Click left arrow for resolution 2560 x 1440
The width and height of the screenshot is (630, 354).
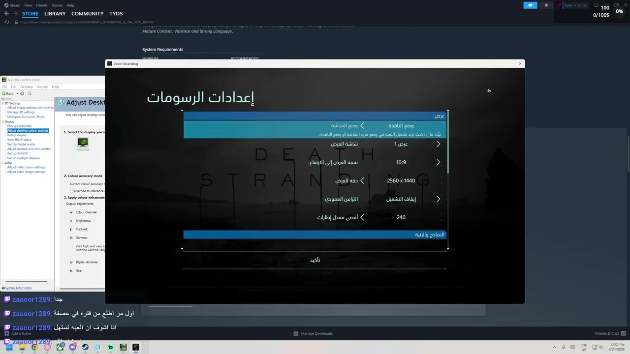(362, 180)
